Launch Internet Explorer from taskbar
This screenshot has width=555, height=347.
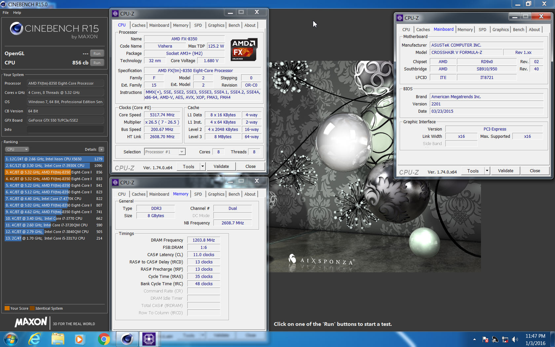35,339
